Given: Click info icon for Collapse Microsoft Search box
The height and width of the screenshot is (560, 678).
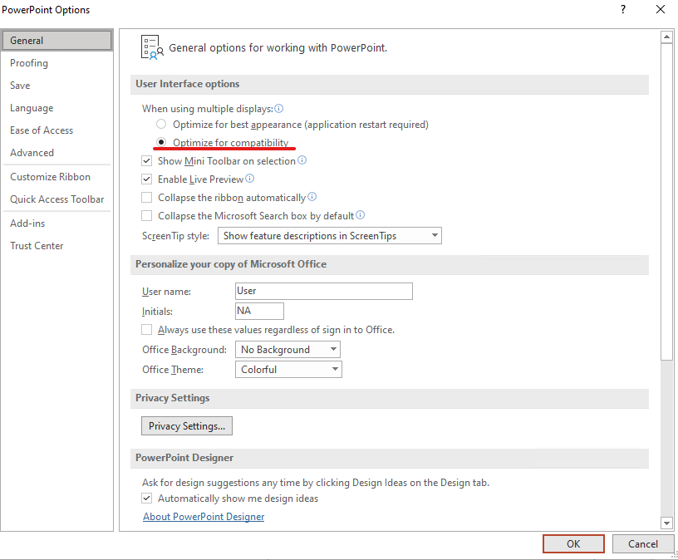Looking at the screenshot, I should point(361,215).
